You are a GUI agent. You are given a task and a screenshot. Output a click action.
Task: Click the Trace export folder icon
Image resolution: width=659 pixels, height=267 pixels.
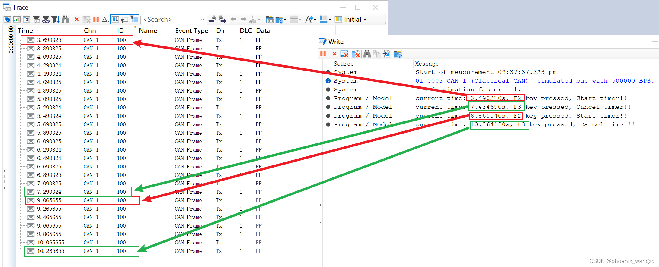tap(270, 20)
